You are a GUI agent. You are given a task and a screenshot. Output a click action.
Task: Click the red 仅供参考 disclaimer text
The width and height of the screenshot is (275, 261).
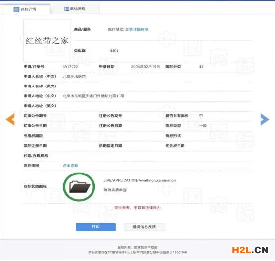(x=137, y=208)
